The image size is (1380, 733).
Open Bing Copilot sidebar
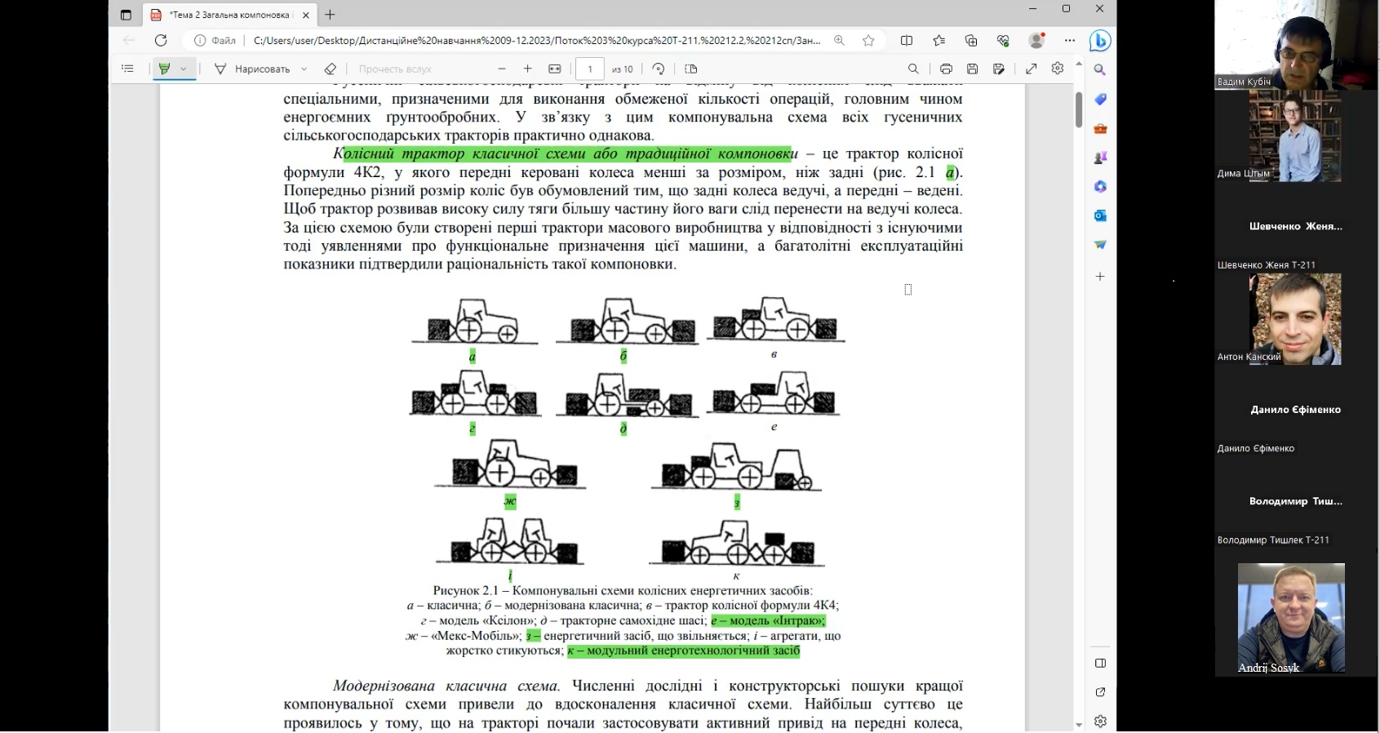tap(1100, 40)
